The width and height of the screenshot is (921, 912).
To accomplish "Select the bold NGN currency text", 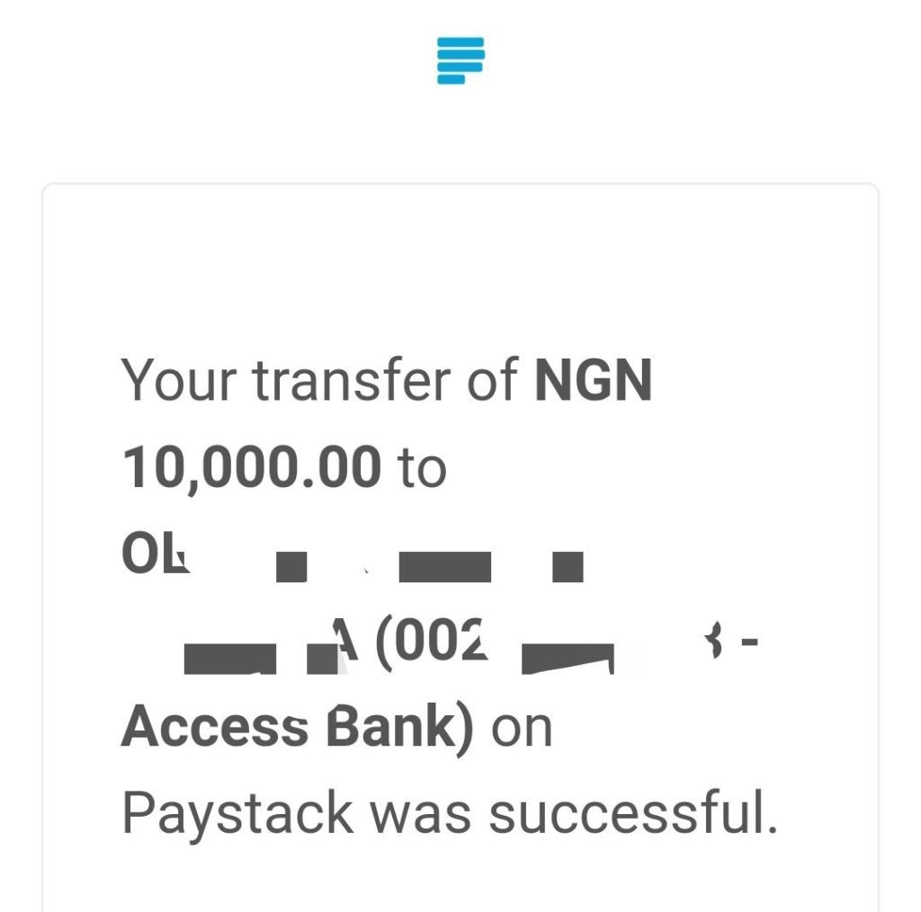I will (x=594, y=380).
